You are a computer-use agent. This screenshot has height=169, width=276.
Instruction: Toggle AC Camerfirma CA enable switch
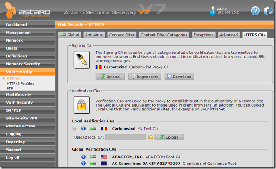click(93, 163)
